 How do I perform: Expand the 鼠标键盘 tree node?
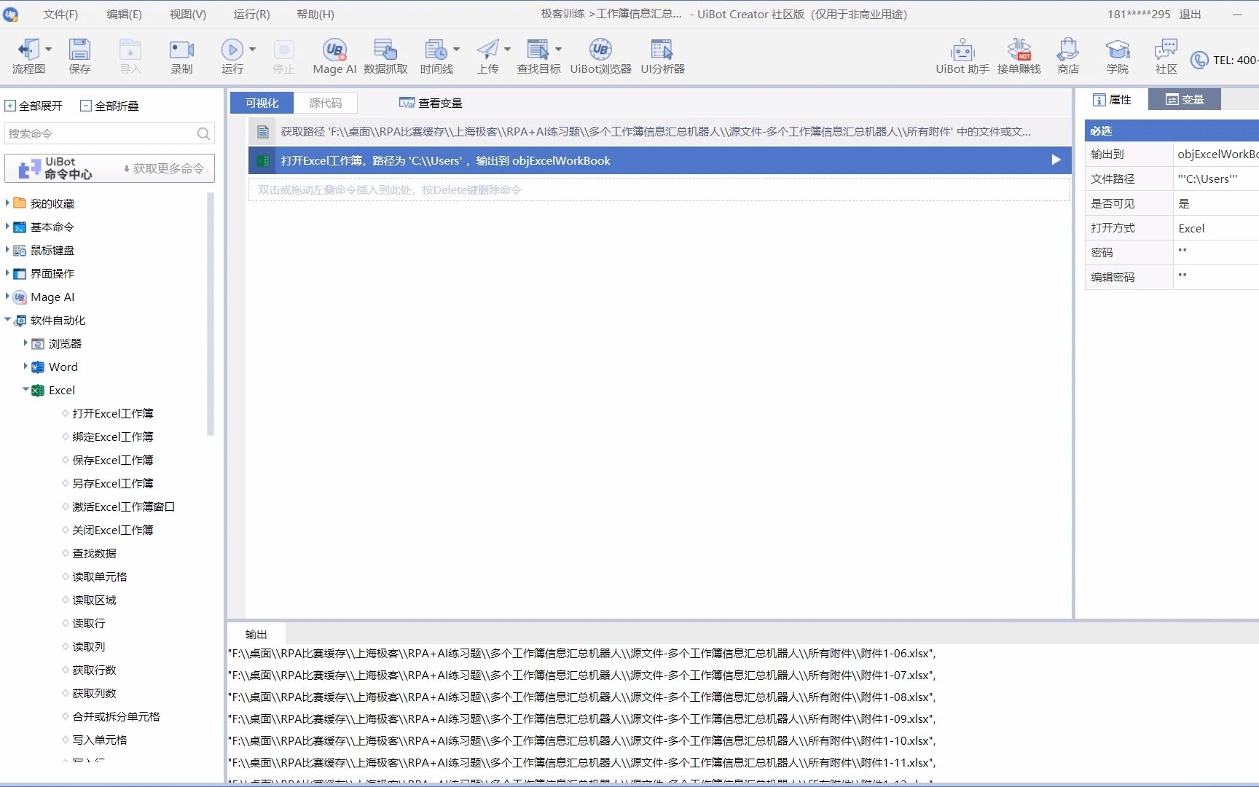click(x=7, y=249)
